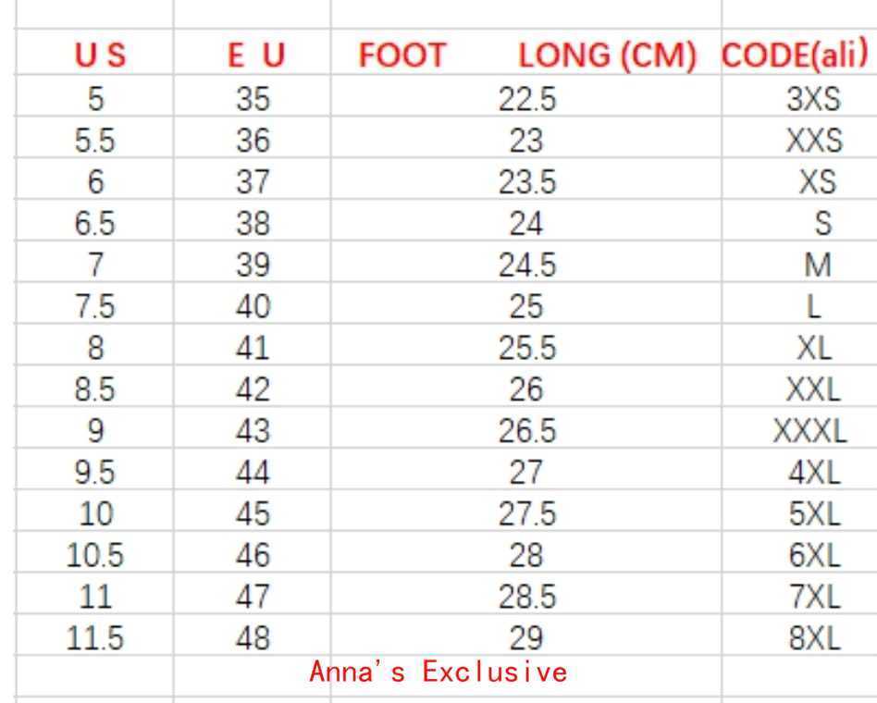877x703 pixels.
Task: Select the US size 11.5 cell
Action: 95,638
